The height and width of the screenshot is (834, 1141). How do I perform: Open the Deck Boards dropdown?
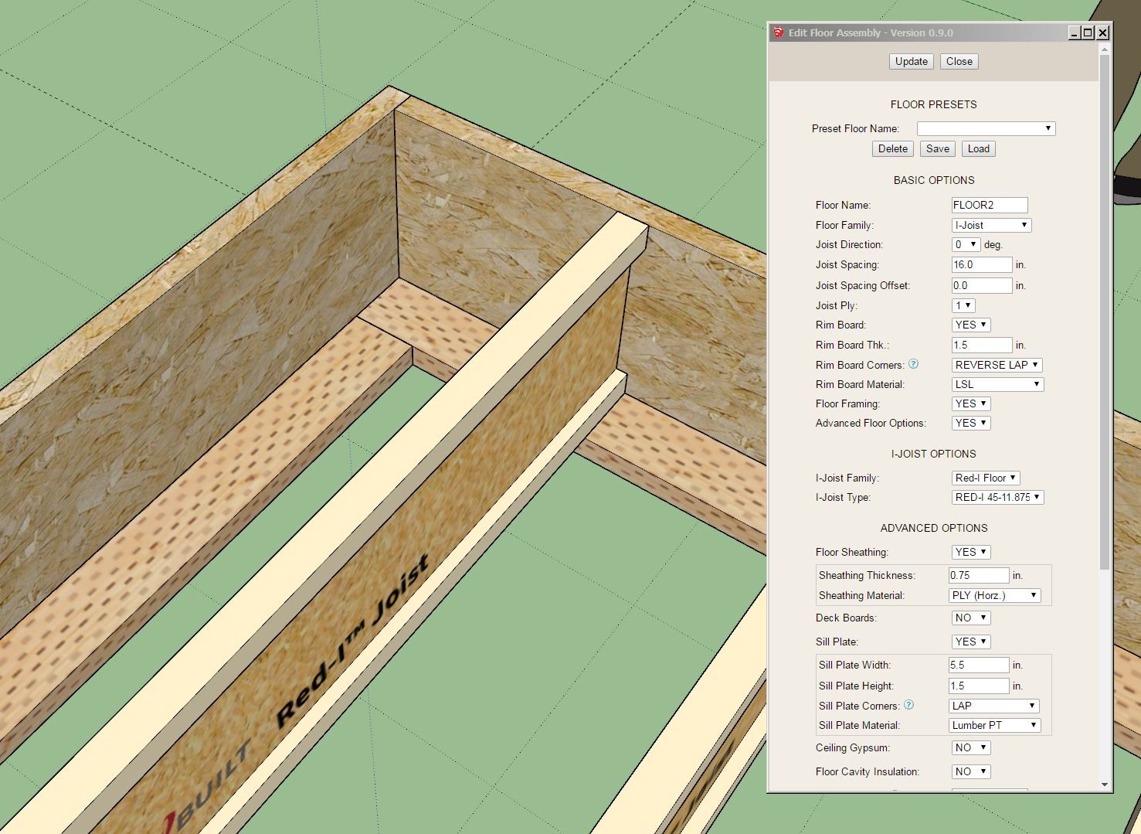tap(971, 618)
